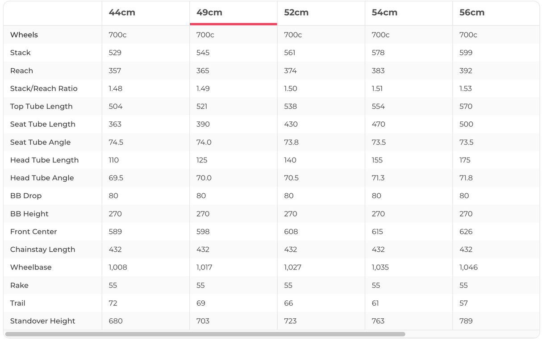The width and height of the screenshot is (542, 341).
Task: Click the 44cm Trail value 72
Action: coord(113,303)
